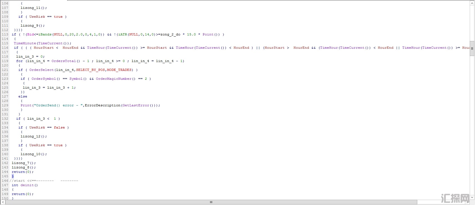475x205 pixels.
Task: Click the horizontal scrollbar thumb
Action: coord(211,202)
